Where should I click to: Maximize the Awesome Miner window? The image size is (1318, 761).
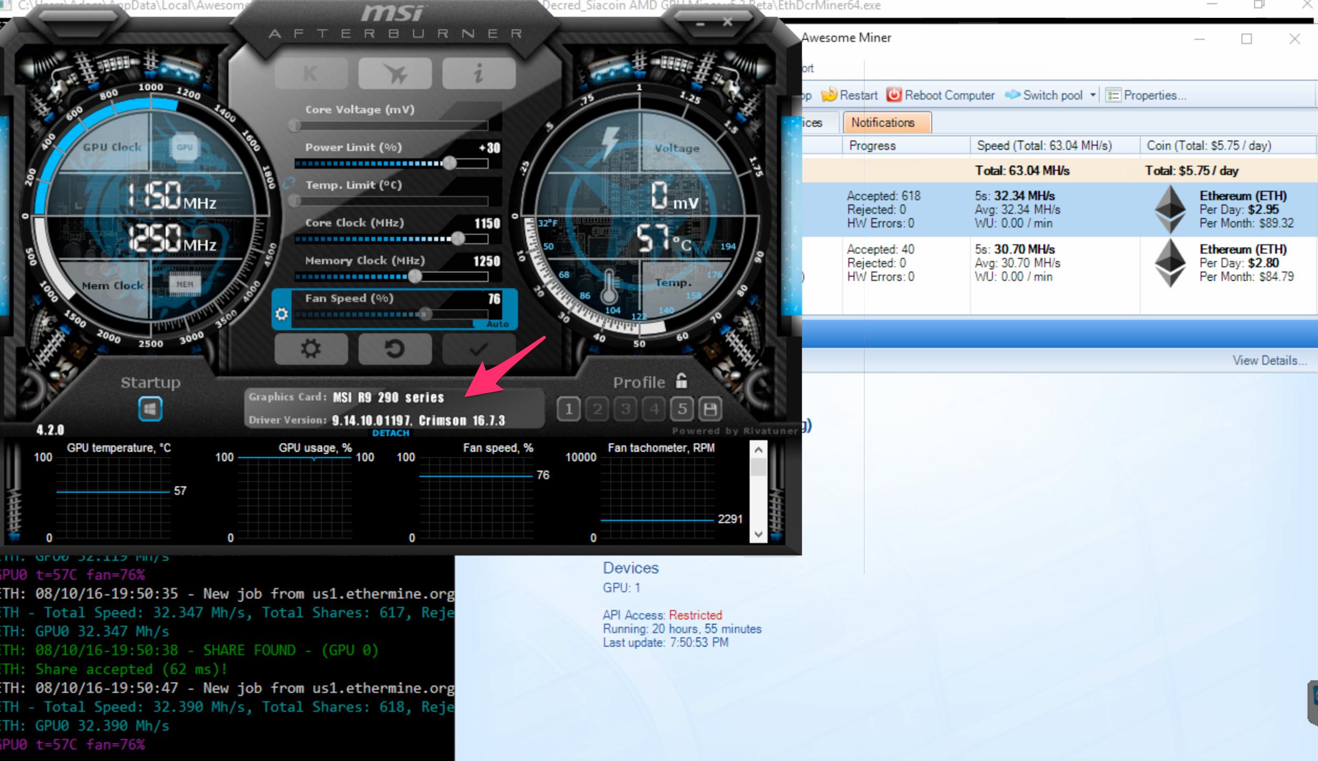tap(1247, 39)
